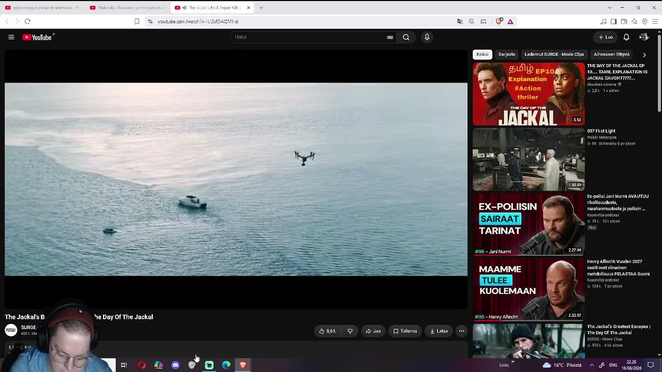Go back with the browser back arrow

pyautogui.click(x=7, y=21)
